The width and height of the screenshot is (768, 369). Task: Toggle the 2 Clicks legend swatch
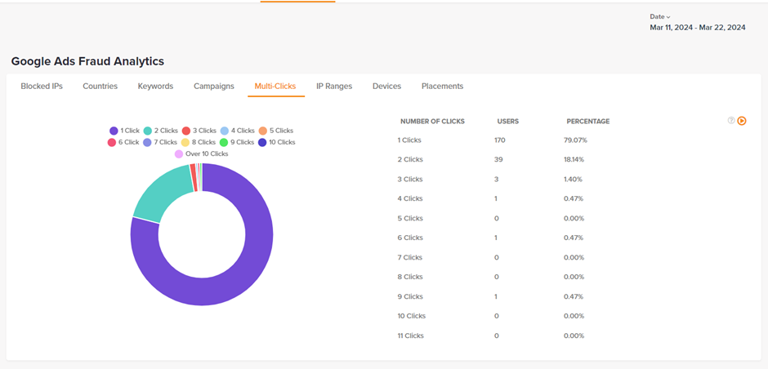coord(148,131)
